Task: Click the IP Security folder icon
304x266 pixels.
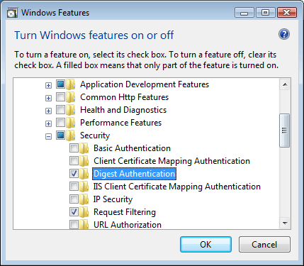Action: click(84, 199)
